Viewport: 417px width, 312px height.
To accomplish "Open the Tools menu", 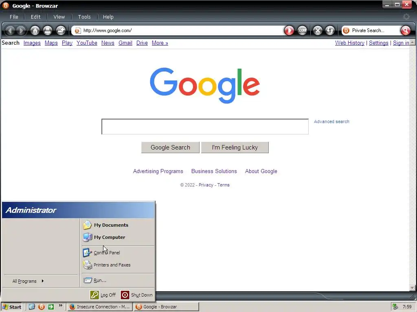I will click(x=84, y=17).
